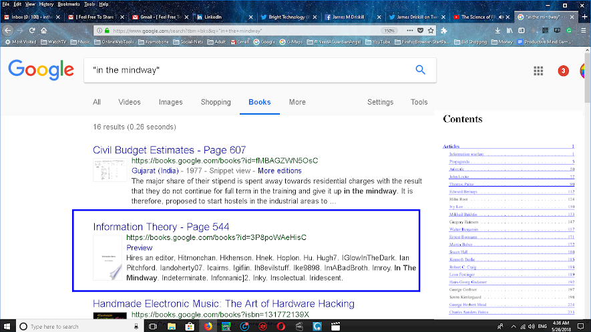Click the Gujarat (India) author link
The image size is (591, 332).
tap(155, 171)
